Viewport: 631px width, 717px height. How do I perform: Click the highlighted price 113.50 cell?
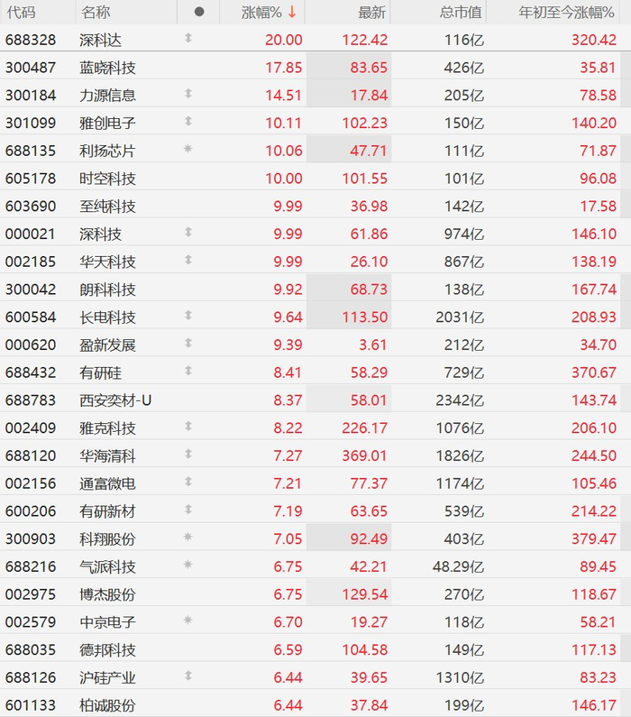coord(349,317)
